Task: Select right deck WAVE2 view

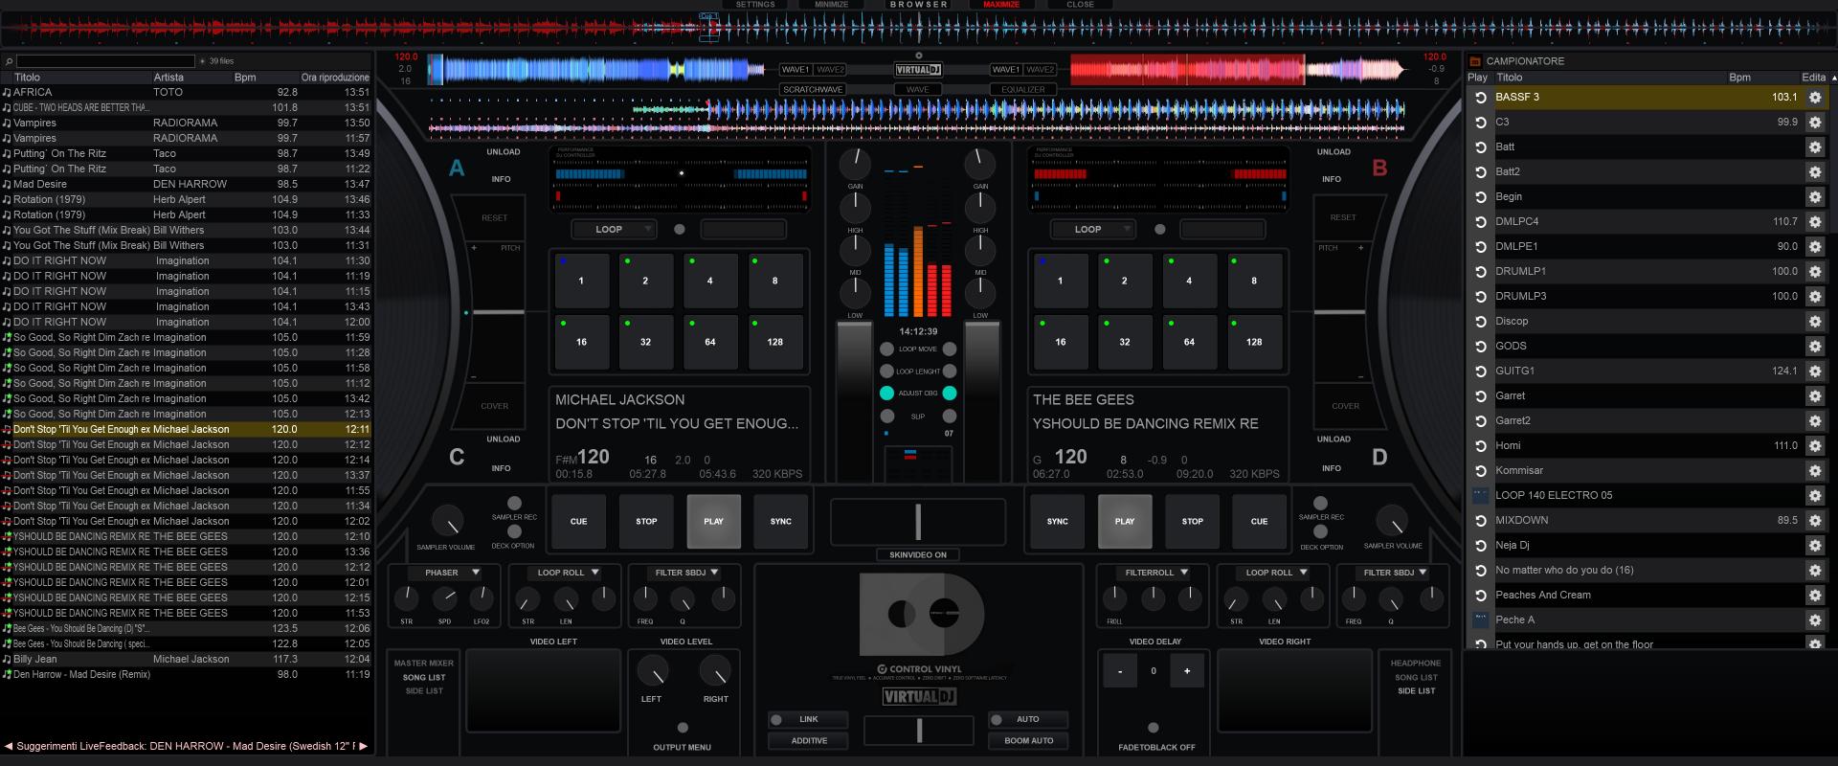Action: point(1040,70)
